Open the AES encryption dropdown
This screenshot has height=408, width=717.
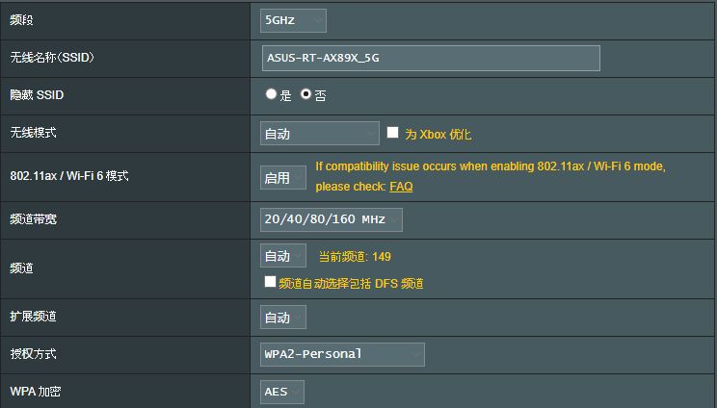(x=282, y=392)
